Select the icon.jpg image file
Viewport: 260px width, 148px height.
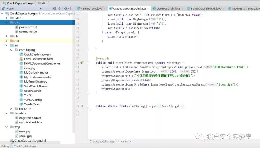pos(29,68)
